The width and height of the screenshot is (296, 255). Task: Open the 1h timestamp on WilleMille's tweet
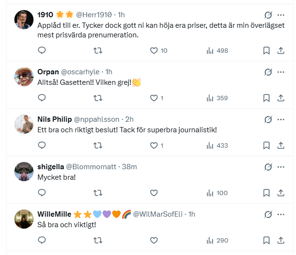pos(192,214)
